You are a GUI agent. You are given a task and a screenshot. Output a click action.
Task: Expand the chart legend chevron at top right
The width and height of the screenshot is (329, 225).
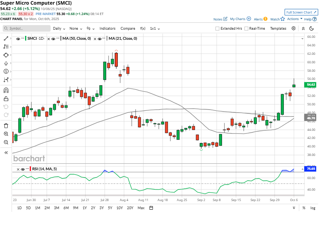tap(302, 39)
